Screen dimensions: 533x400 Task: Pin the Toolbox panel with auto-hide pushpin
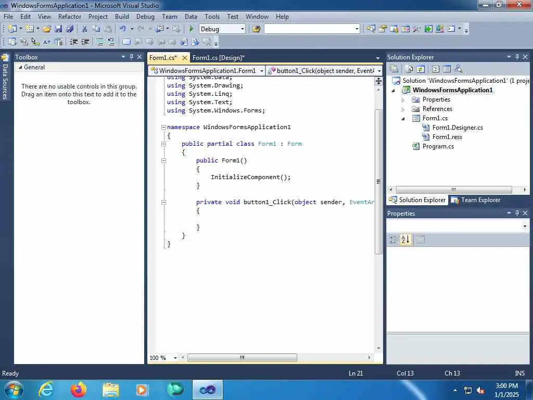click(131, 57)
